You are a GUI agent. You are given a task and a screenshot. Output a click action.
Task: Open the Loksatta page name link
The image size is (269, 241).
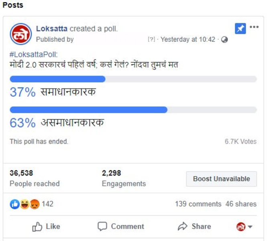(x=52, y=29)
